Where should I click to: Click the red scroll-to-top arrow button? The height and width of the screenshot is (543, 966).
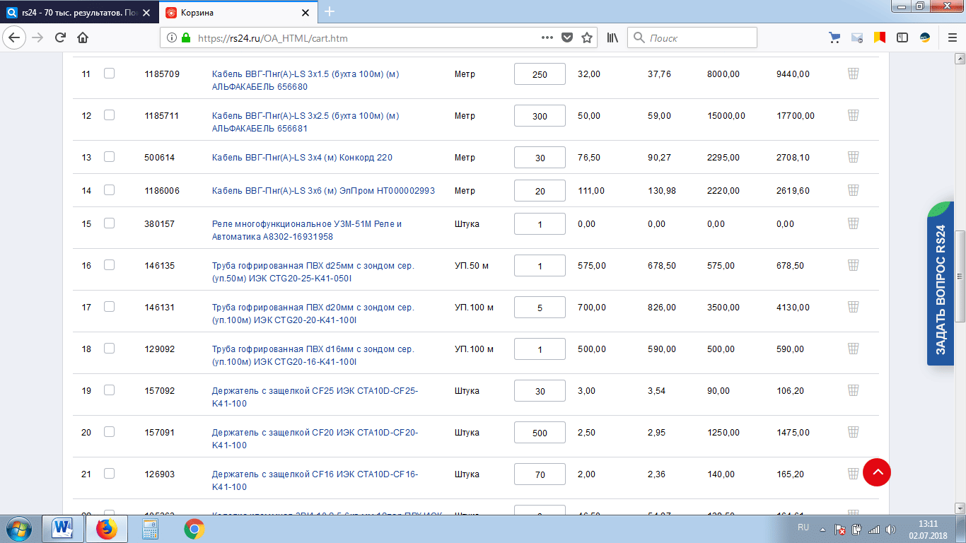pyautogui.click(x=877, y=472)
